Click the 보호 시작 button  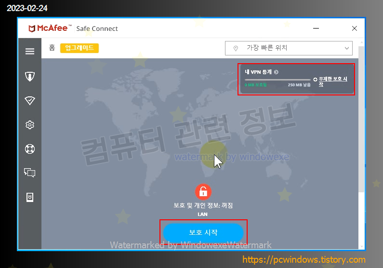[x=203, y=233]
